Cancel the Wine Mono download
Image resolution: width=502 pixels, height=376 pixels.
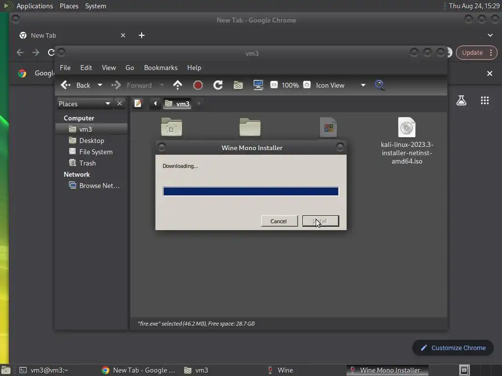point(279,221)
